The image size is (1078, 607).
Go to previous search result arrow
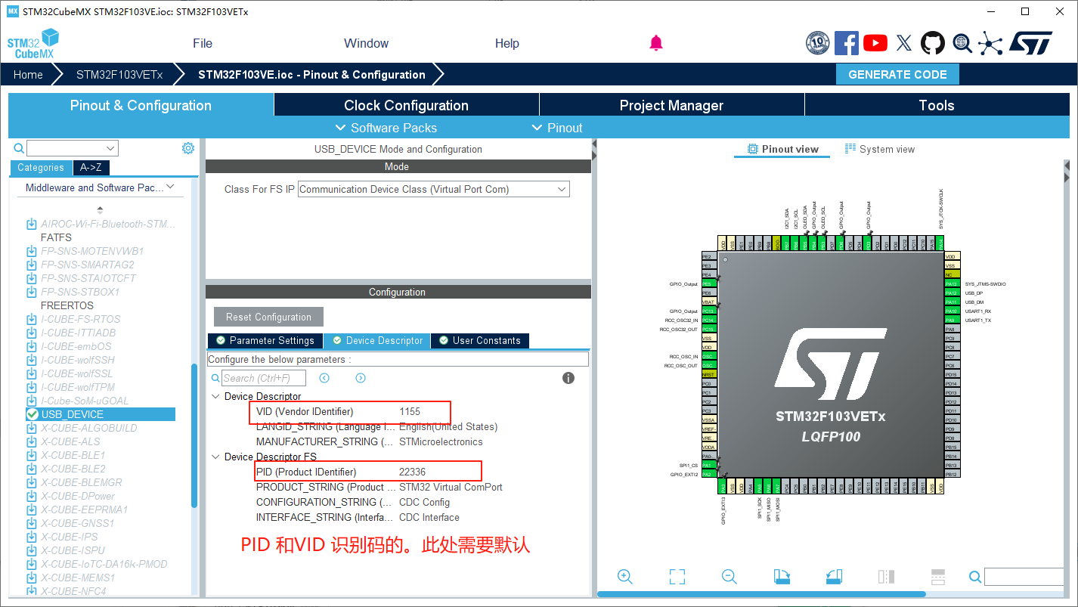coord(324,378)
